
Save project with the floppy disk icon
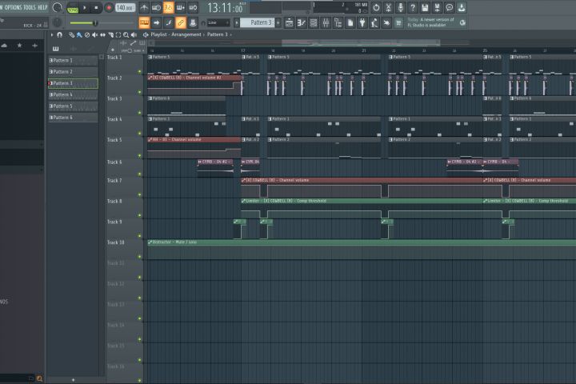tap(425, 7)
